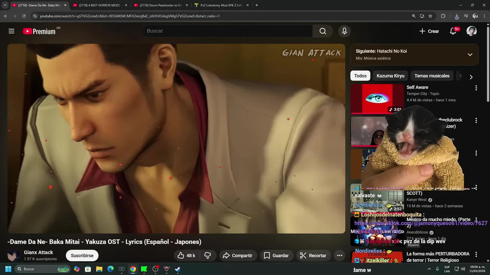This screenshot has width=490, height=275.
Task: Open the clock and date panel
Action: 477,269
